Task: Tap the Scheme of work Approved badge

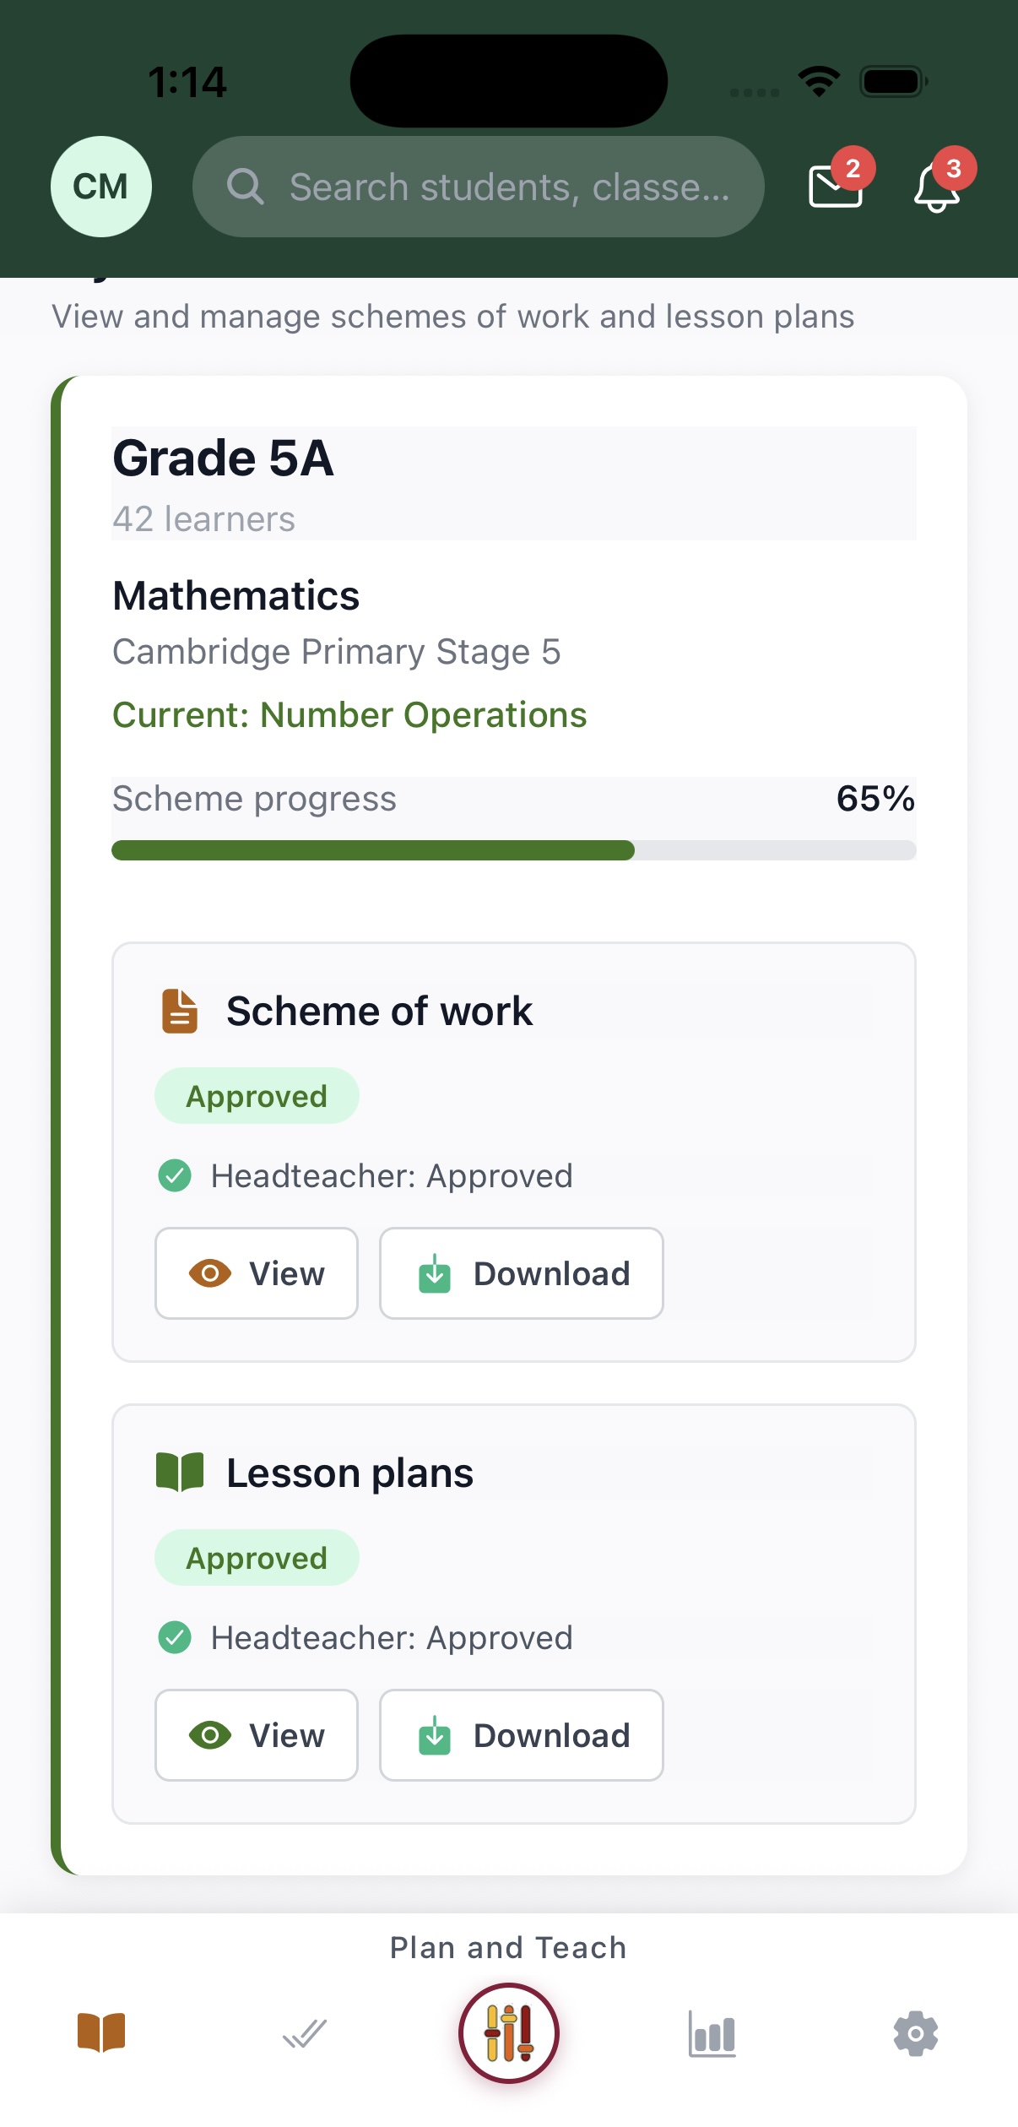Action: coord(257,1096)
